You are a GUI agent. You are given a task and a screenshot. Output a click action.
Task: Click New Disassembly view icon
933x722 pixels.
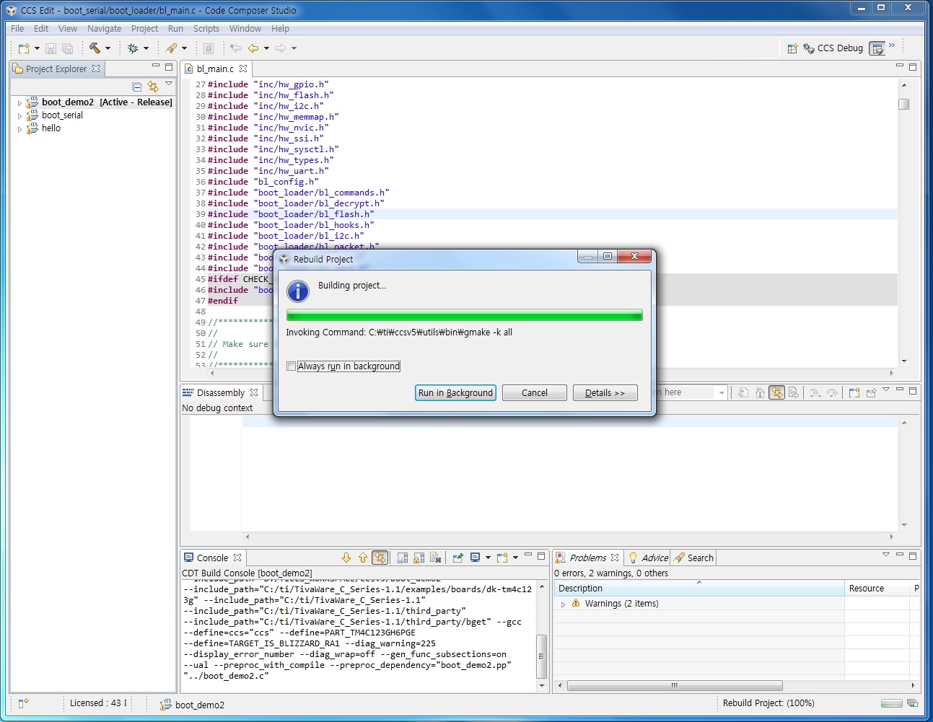click(854, 392)
